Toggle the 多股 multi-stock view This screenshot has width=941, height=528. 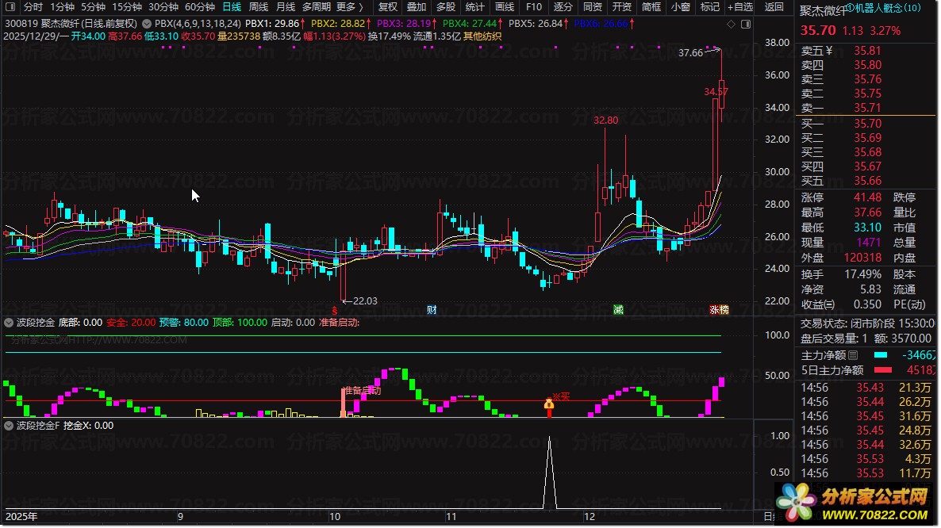445,7
